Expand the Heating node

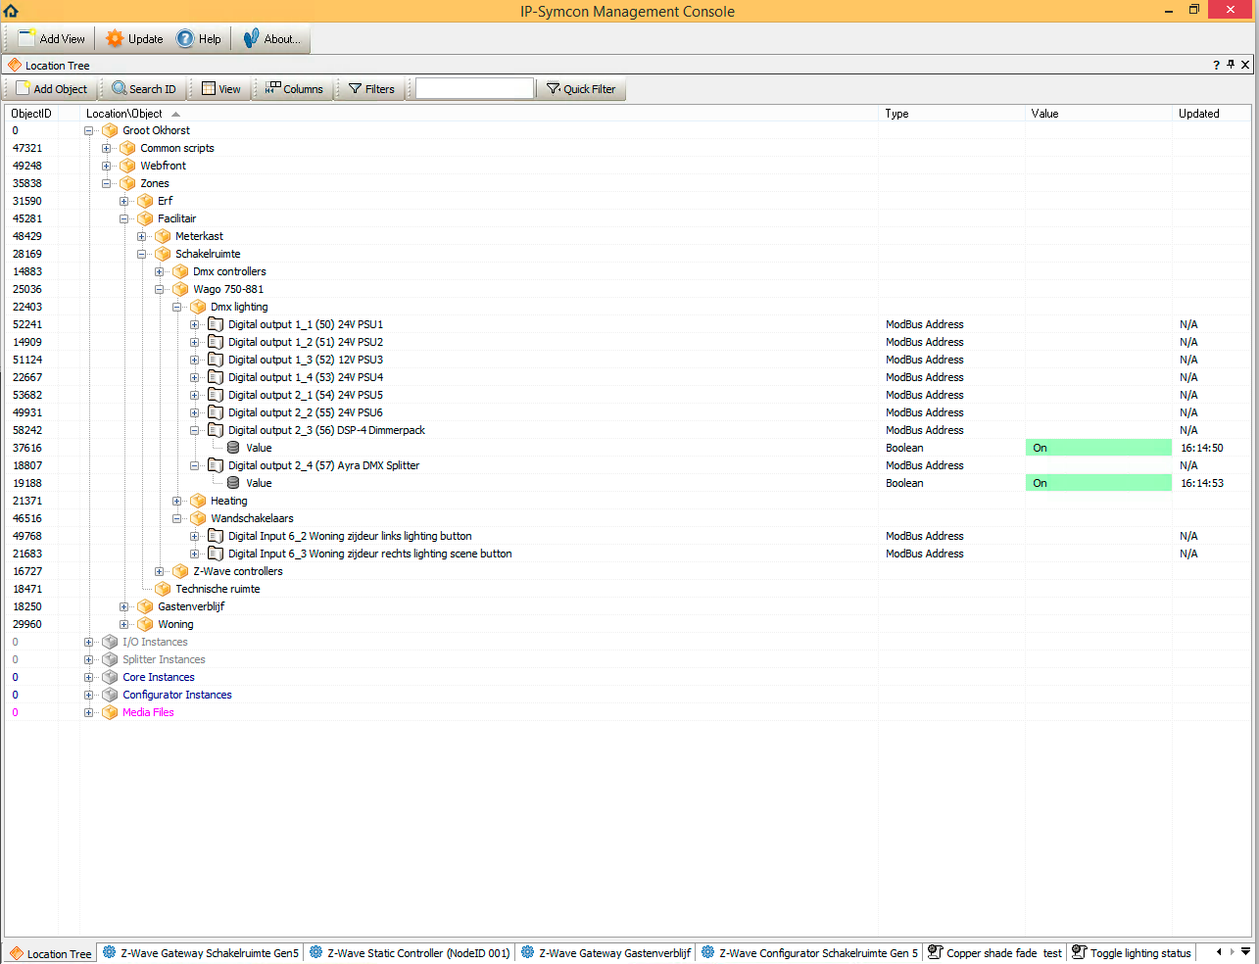point(176,502)
